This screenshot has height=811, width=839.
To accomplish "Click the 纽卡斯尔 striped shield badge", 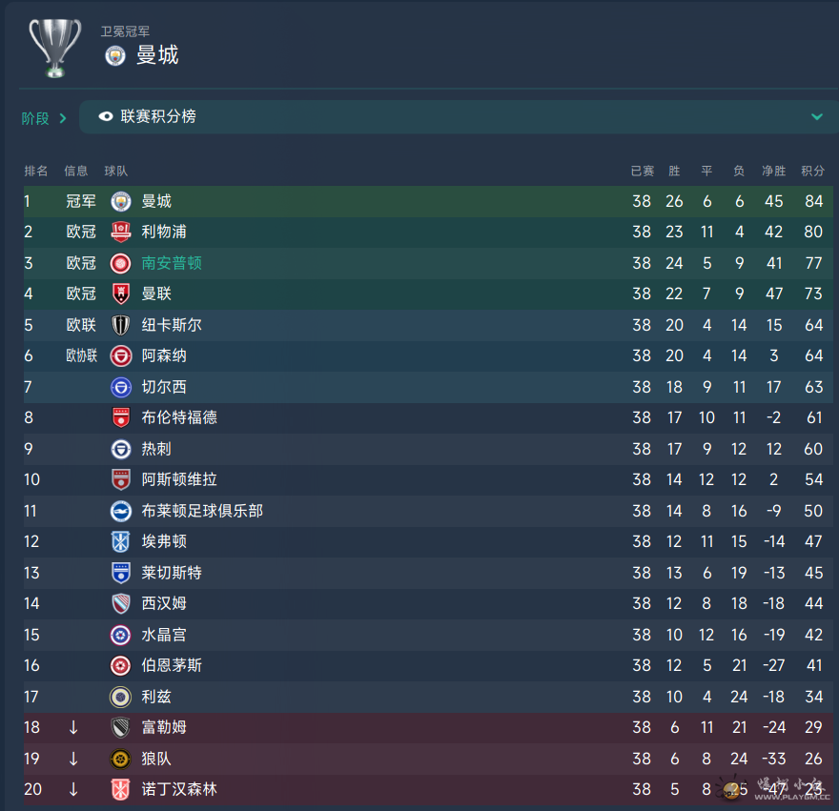I will [121, 325].
